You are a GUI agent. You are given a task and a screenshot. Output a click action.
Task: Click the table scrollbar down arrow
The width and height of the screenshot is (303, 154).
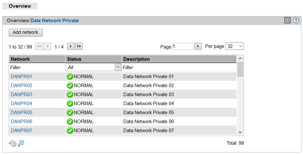click(240, 132)
